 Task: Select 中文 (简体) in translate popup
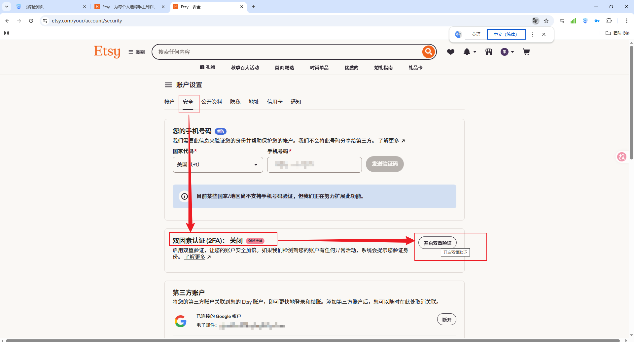click(x=506, y=34)
